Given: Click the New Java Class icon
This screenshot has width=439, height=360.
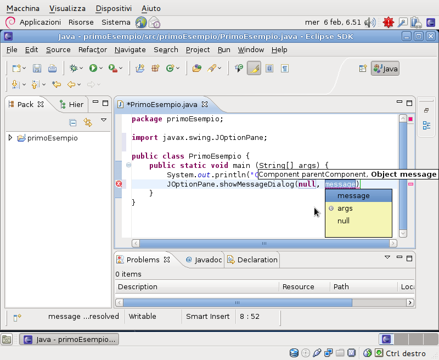Looking at the screenshot, I should [170, 68].
